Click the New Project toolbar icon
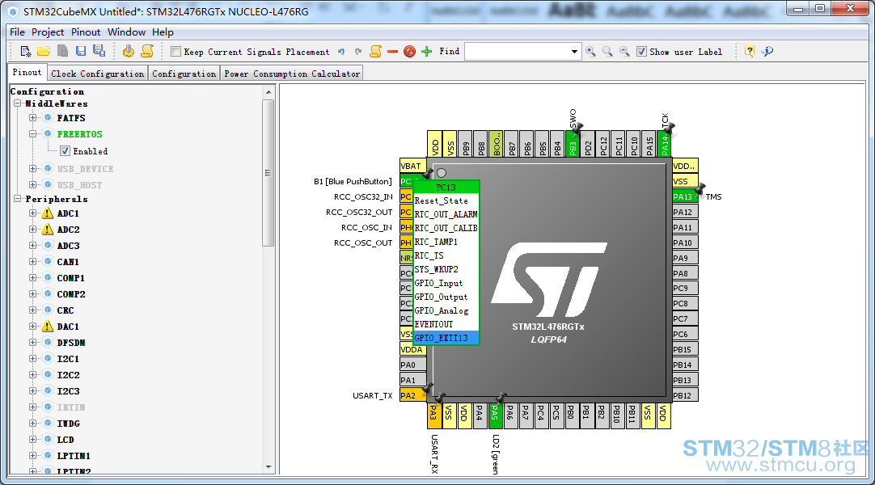This screenshot has width=875, height=485. [x=26, y=51]
